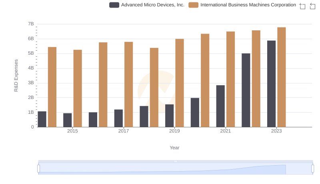320x184 pixels.
Task: Click the 2B y-axis label
Action: click(x=31, y=97)
